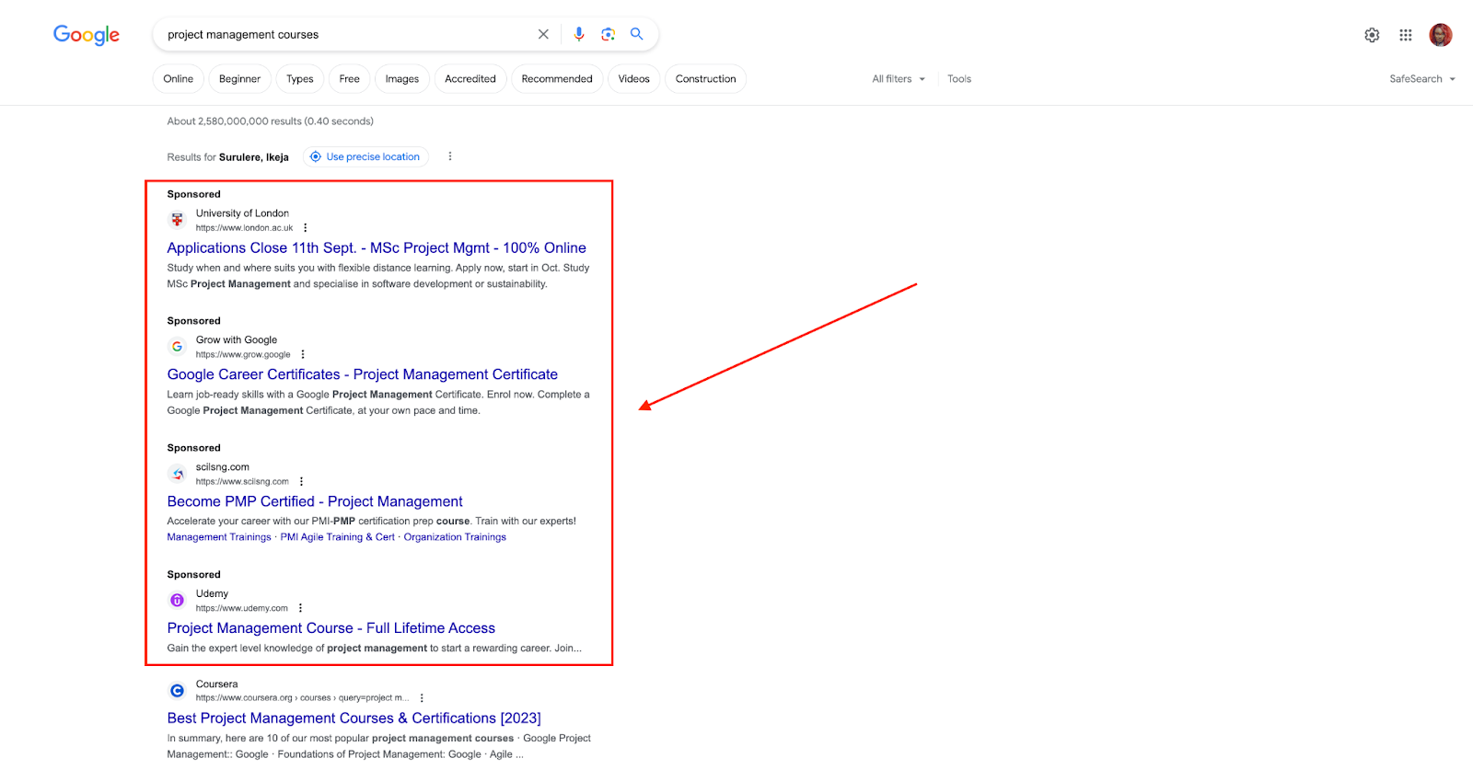Select the Types filter chip
The height and width of the screenshot is (781, 1473).
pos(300,79)
